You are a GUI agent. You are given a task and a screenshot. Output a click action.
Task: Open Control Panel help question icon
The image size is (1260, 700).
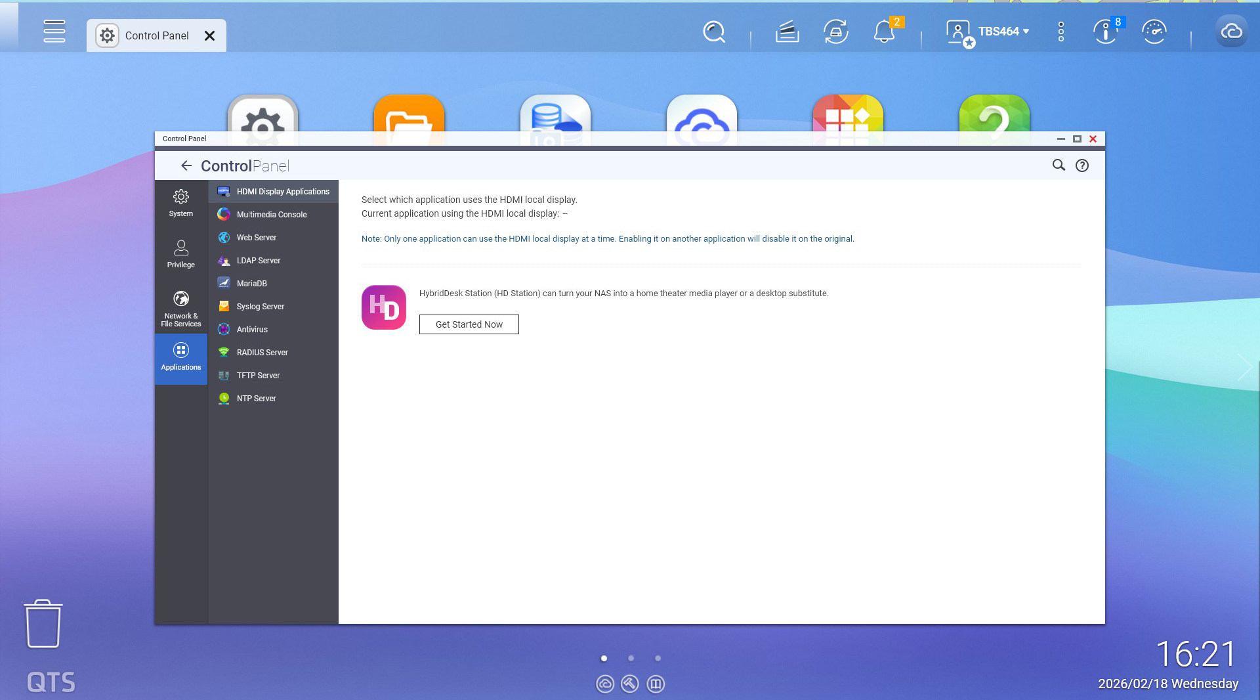(x=1081, y=165)
